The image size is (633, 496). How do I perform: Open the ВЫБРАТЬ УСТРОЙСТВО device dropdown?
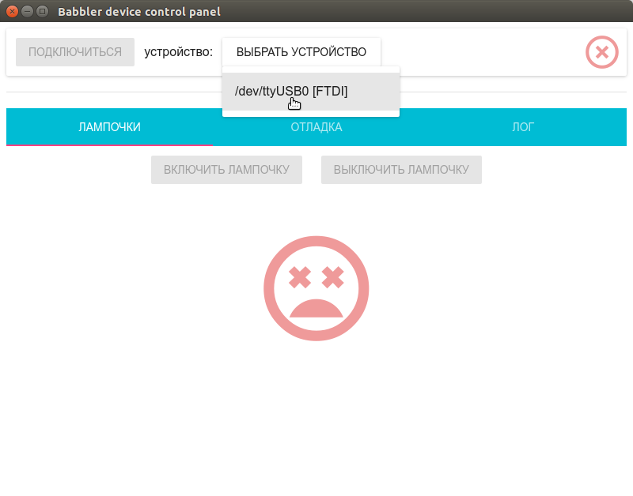click(x=301, y=51)
